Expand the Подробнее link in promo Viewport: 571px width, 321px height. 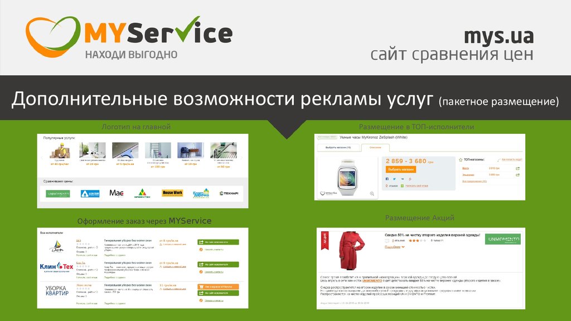click(395, 247)
